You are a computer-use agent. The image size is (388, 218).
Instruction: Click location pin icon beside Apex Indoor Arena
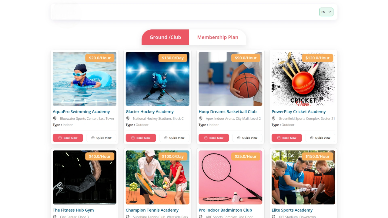pos(201,118)
